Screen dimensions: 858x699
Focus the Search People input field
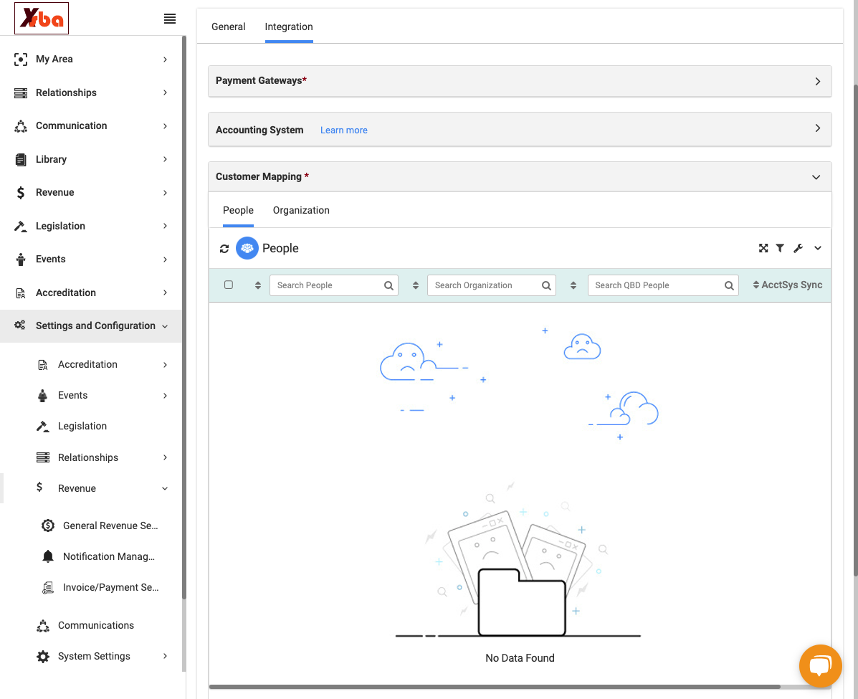pyautogui.click(x=334, y=286)
